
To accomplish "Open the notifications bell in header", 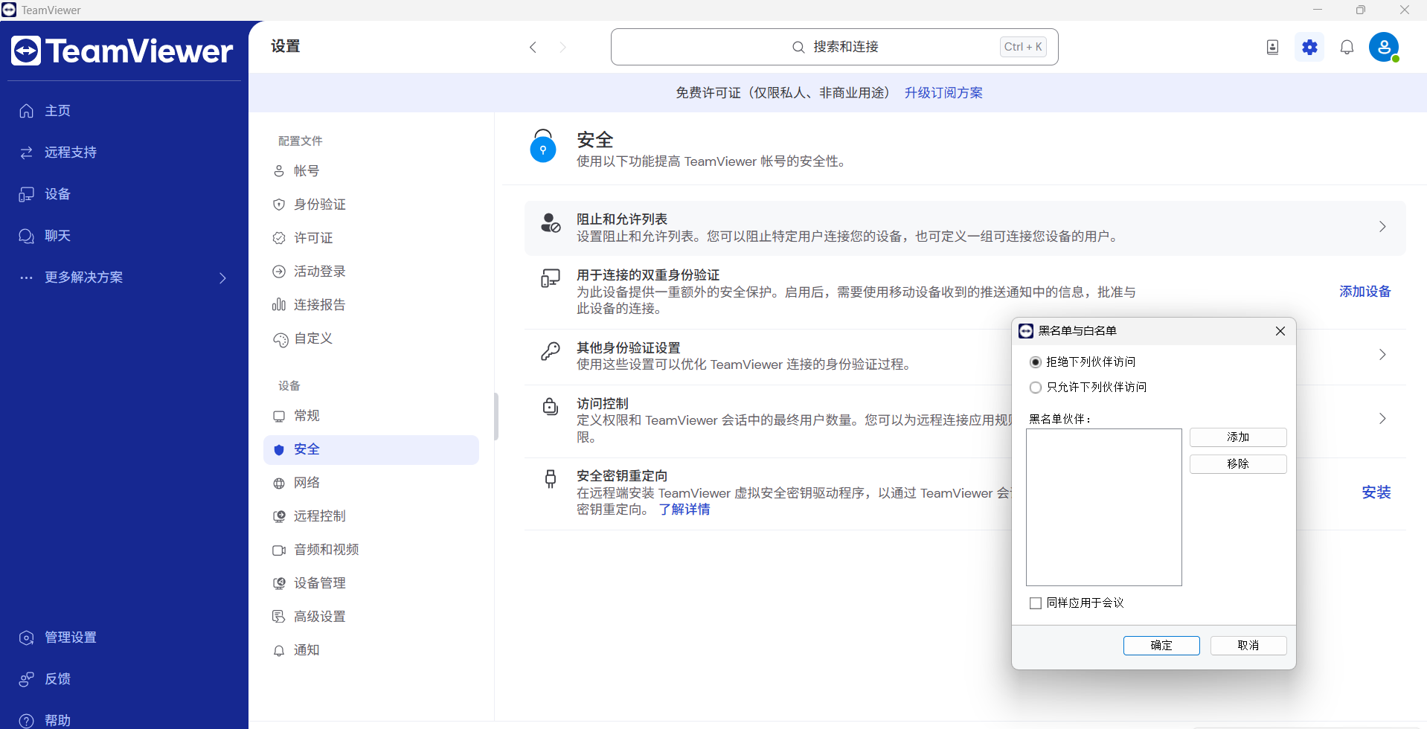I will click(1347, 48).
